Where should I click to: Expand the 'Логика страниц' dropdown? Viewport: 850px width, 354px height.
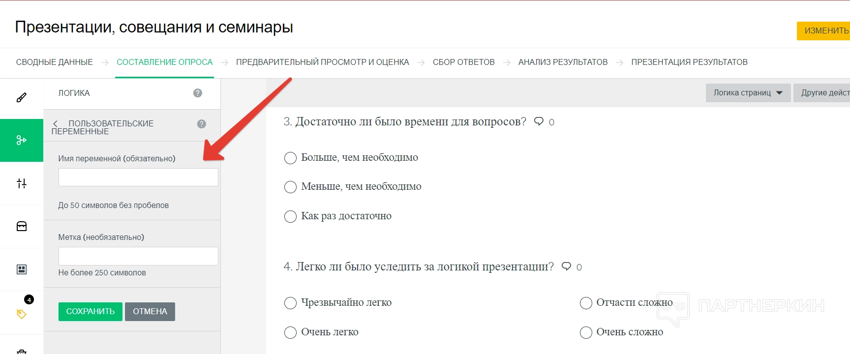pos(748,93)
